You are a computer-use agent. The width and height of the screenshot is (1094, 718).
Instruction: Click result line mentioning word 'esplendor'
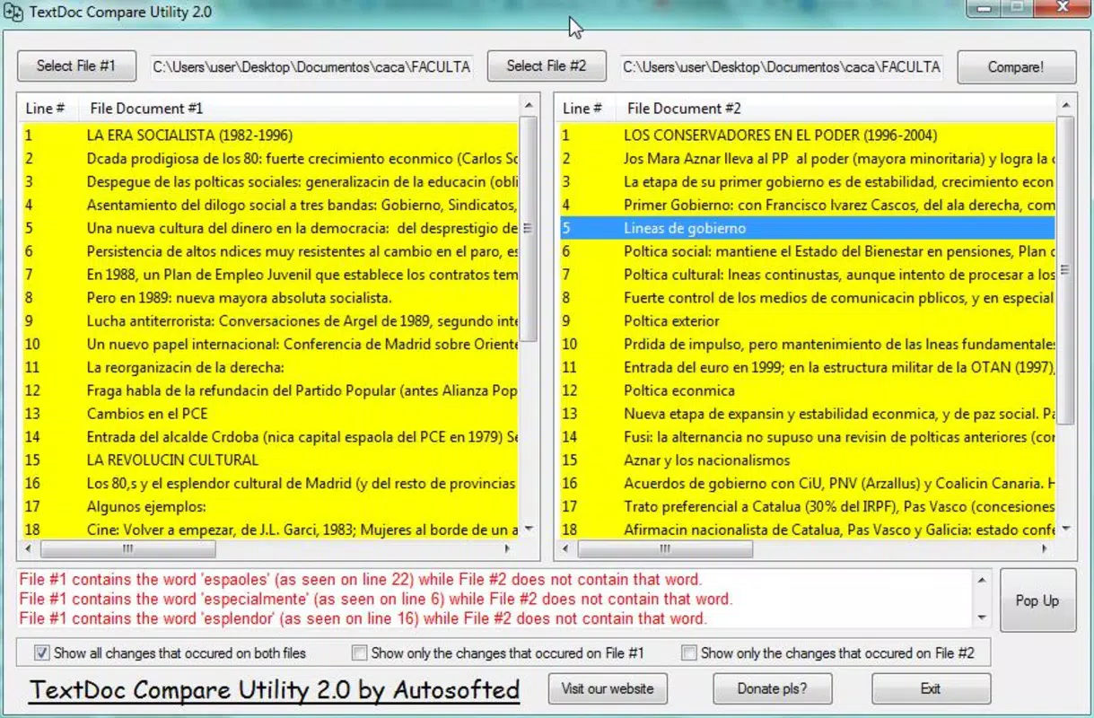click(363, 617)
